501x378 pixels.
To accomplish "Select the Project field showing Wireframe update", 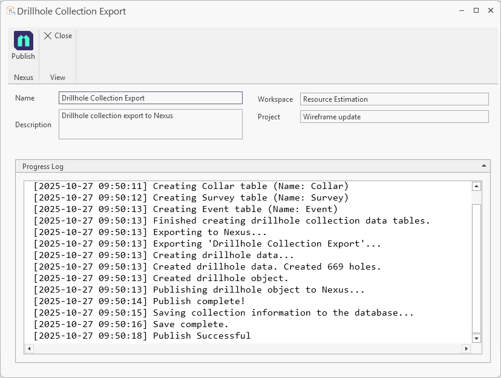I will coord(394,117).
